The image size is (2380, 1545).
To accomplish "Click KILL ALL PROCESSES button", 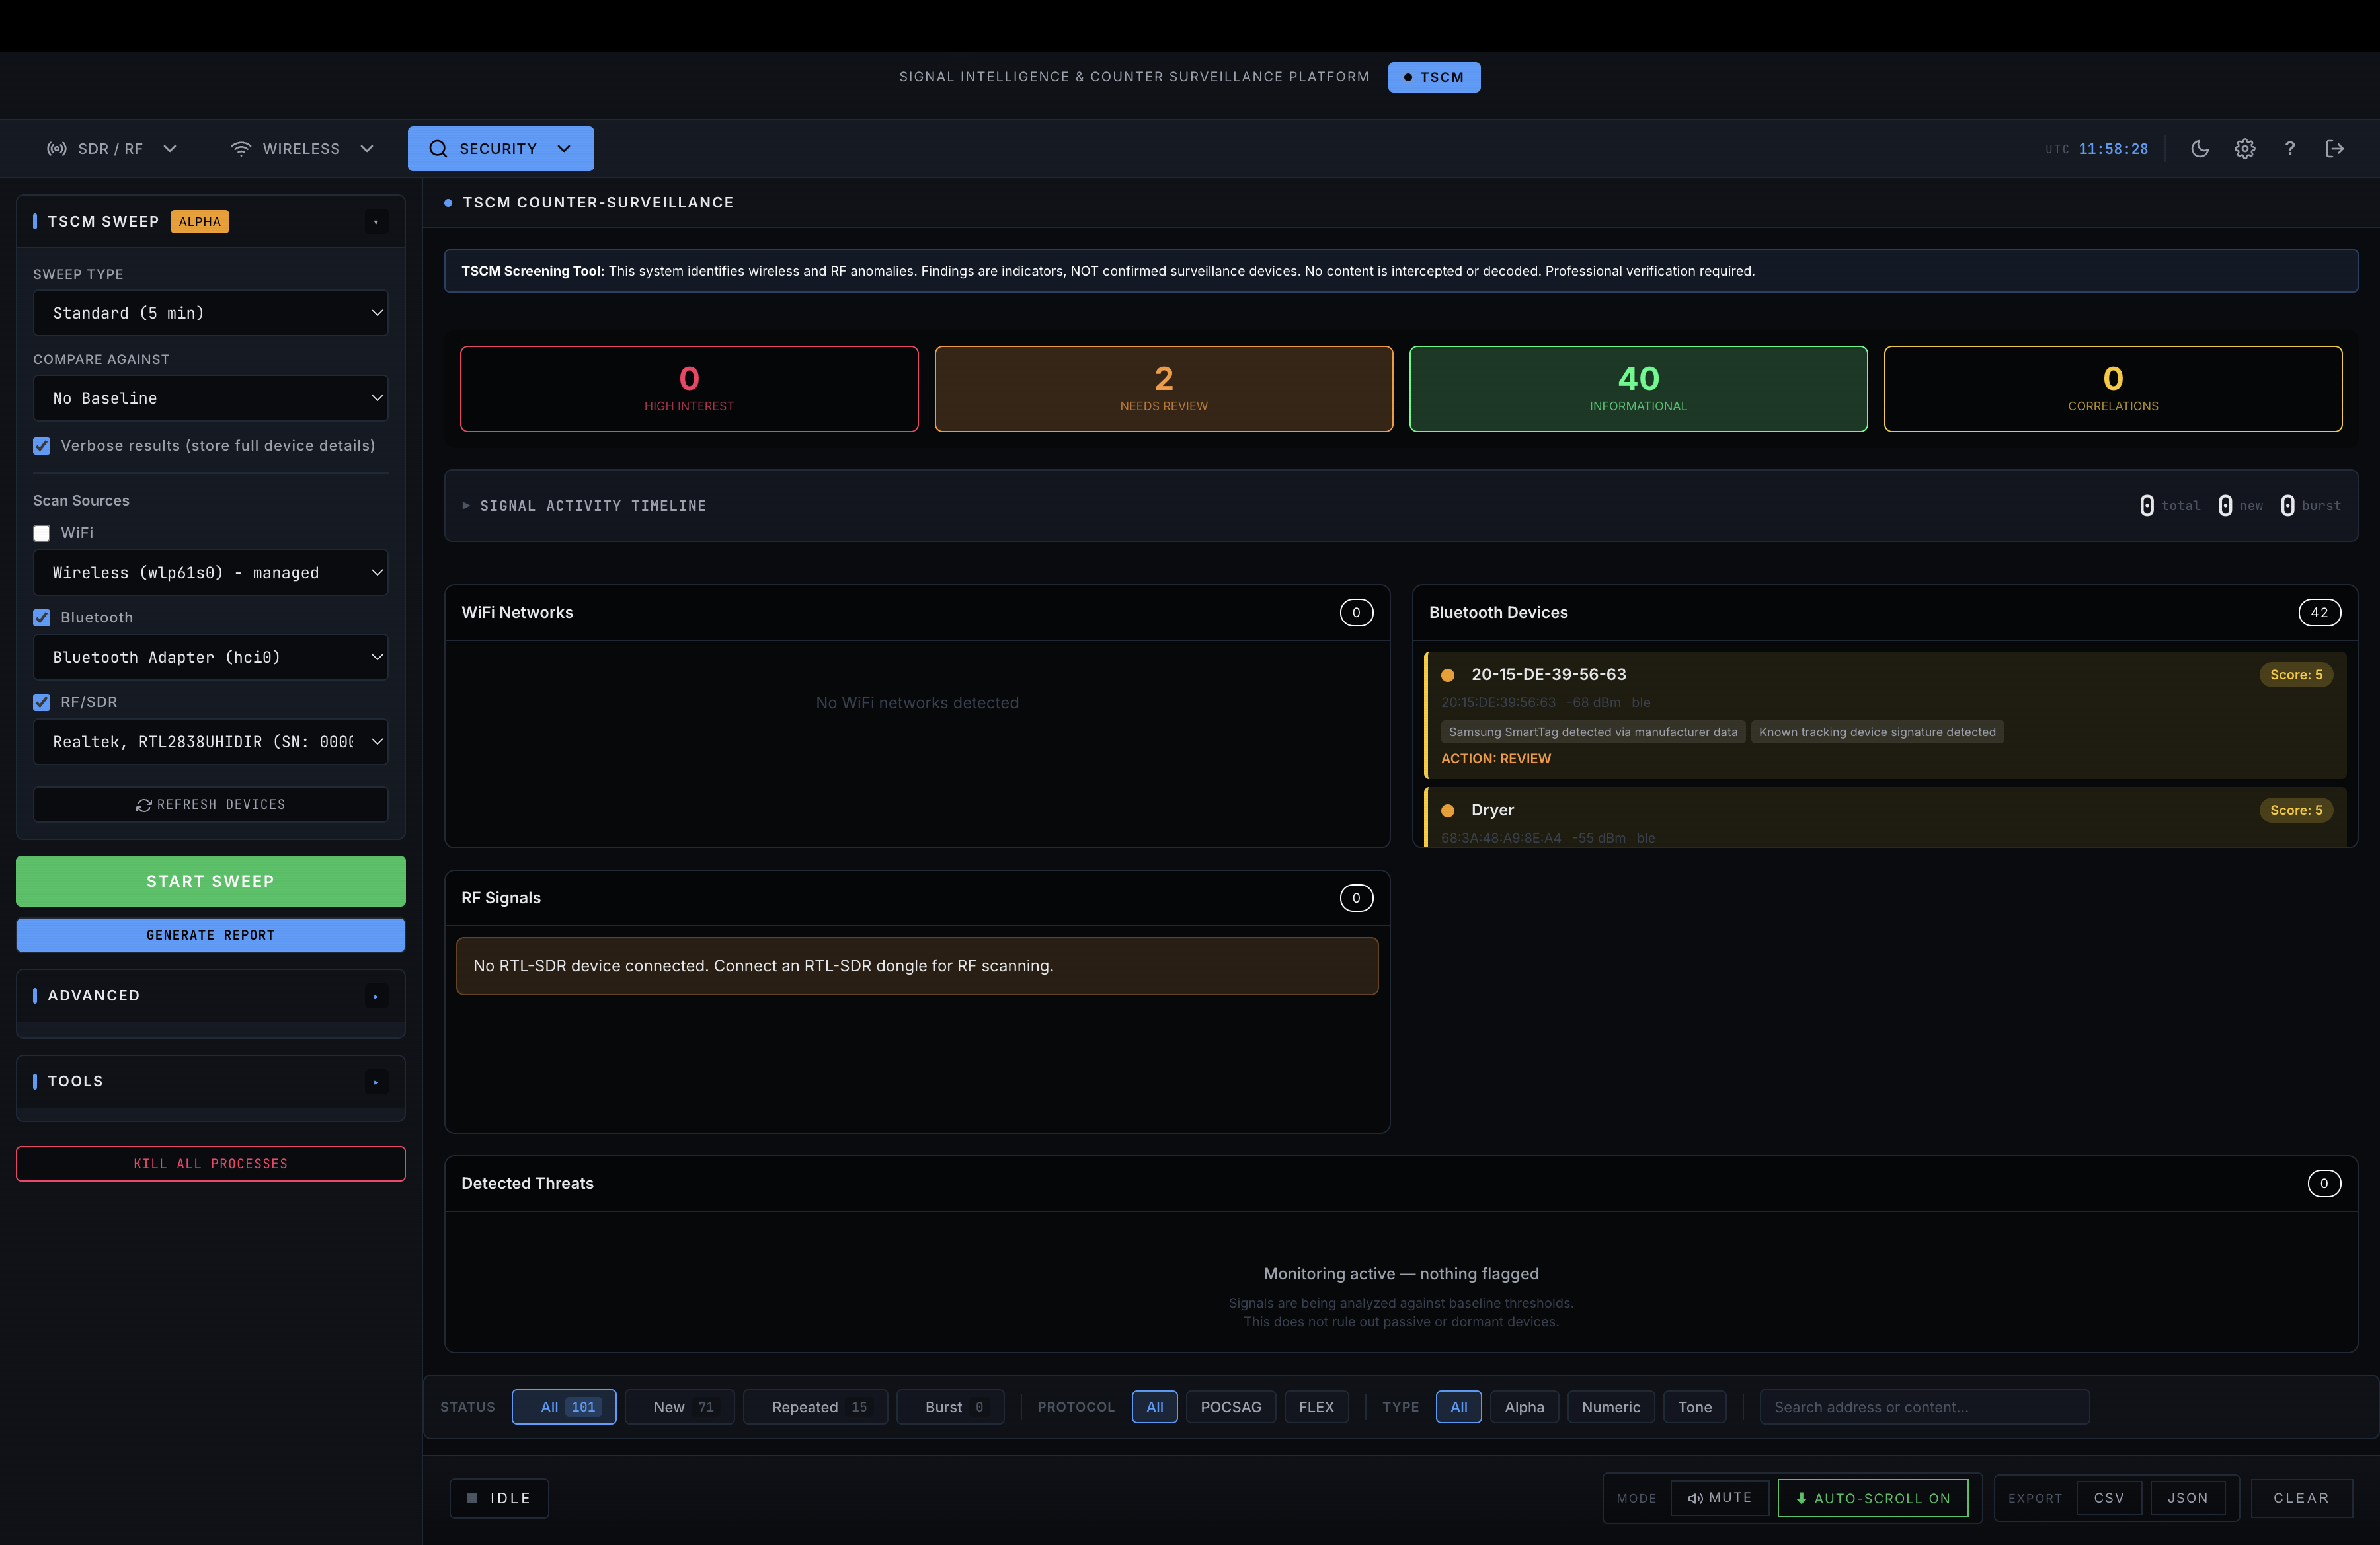I will click(210, 1164).
